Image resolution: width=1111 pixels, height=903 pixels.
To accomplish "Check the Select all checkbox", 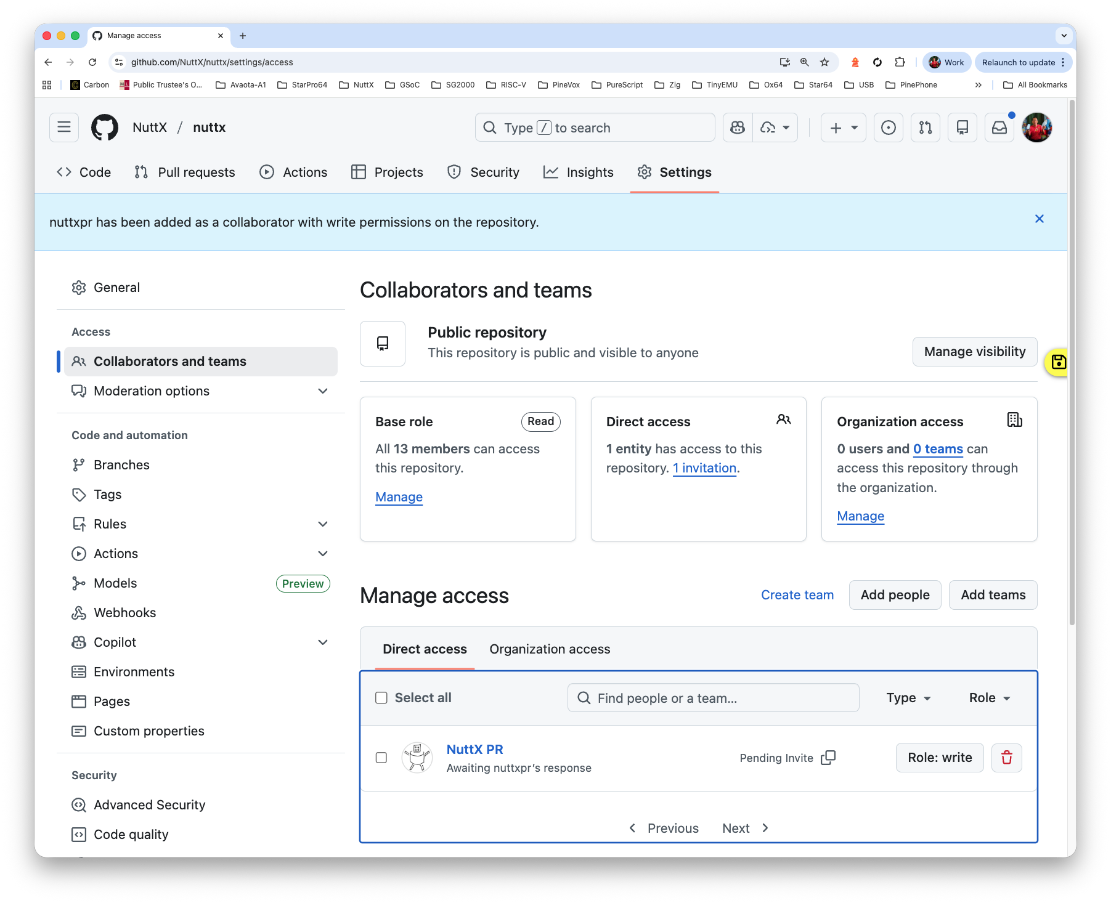I will click(381, 698).
